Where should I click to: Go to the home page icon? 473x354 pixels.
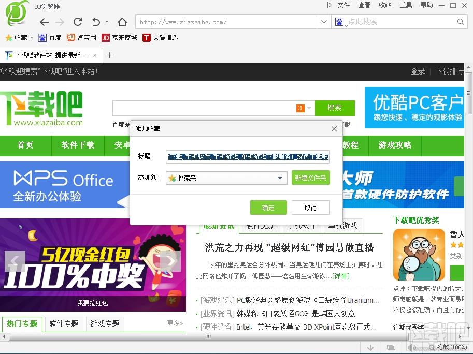coord(122,22)
